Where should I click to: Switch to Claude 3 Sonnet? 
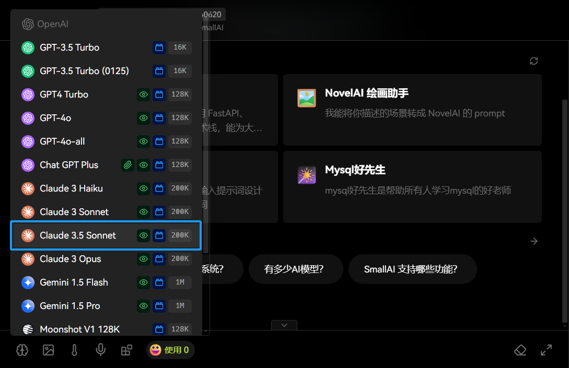click(x=106, y=212)
